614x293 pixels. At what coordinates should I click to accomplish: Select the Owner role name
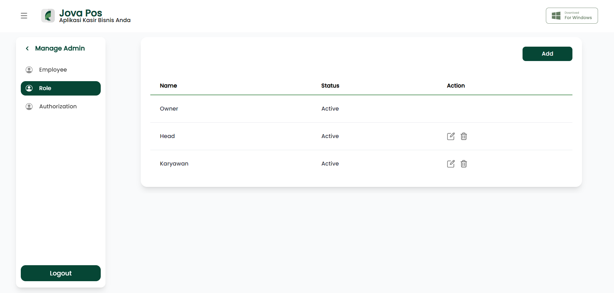pos(169,109)
